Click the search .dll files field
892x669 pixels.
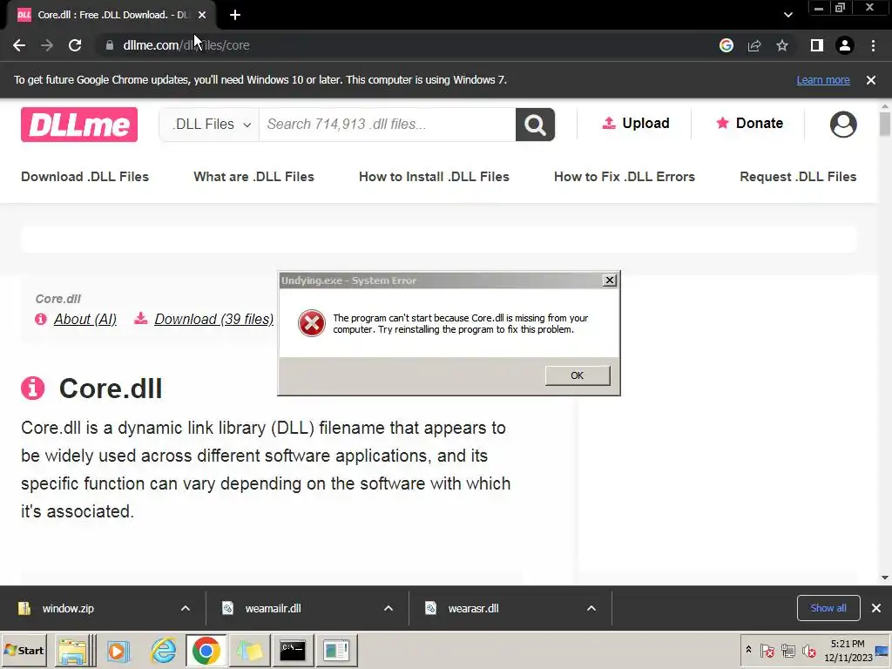pyautogui.click(x=388, y=124)
